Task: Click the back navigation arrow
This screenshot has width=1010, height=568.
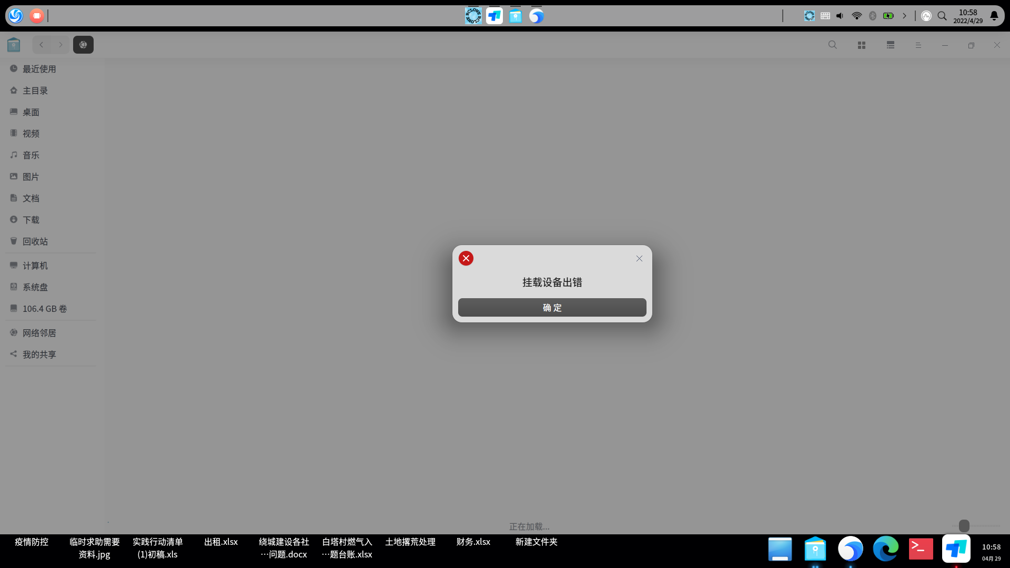Action: click(x=41, y=45)
